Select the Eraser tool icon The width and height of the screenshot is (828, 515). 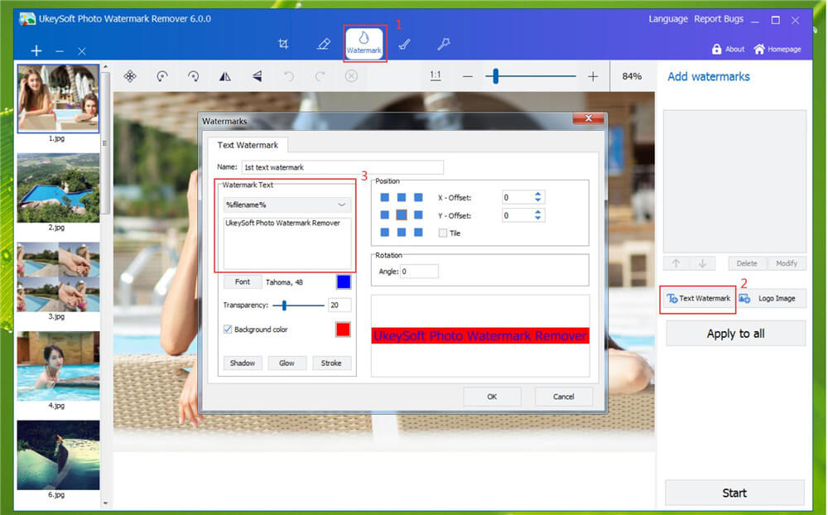324,44
